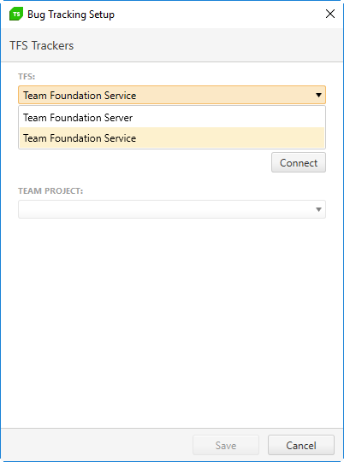Click the Bug Tracking Setup title text
The image size is (344, 462).
71,15
